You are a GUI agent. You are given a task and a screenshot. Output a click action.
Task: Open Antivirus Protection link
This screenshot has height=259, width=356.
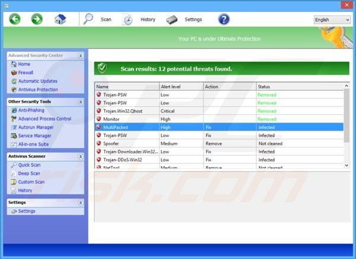click(38, 89)
